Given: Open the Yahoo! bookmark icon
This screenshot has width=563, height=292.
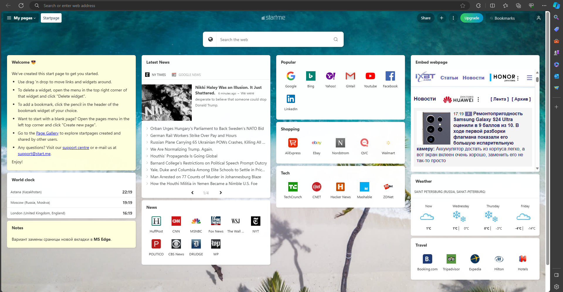Looking at the screenshot, I should [x=330, y=76].
